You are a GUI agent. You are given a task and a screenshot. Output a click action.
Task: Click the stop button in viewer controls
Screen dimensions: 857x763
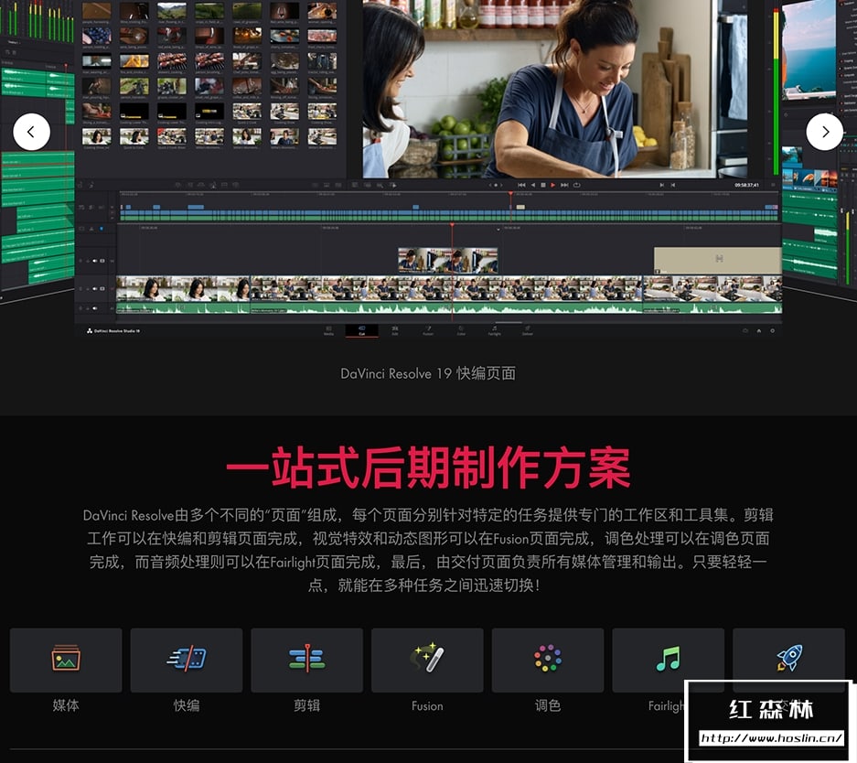tap(543, 186)
